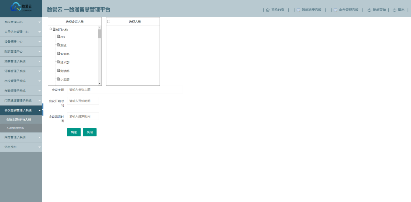411x202 pixels.
Task: Open the 报表管理中心 menu
Action: pos(21,51)
